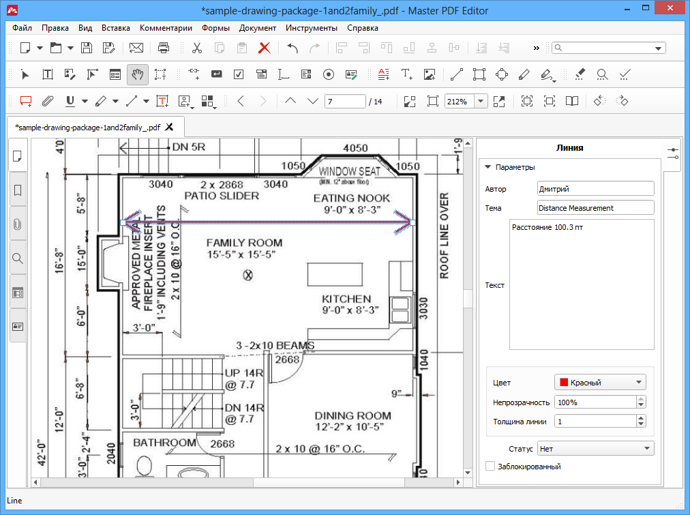Open the Вставка menu
Screen dimensions: 690x515
point(116,28)
